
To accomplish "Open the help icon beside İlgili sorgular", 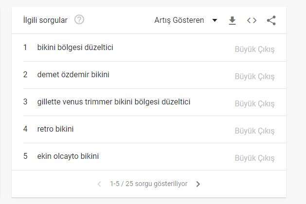I will (x=79, y=20).
